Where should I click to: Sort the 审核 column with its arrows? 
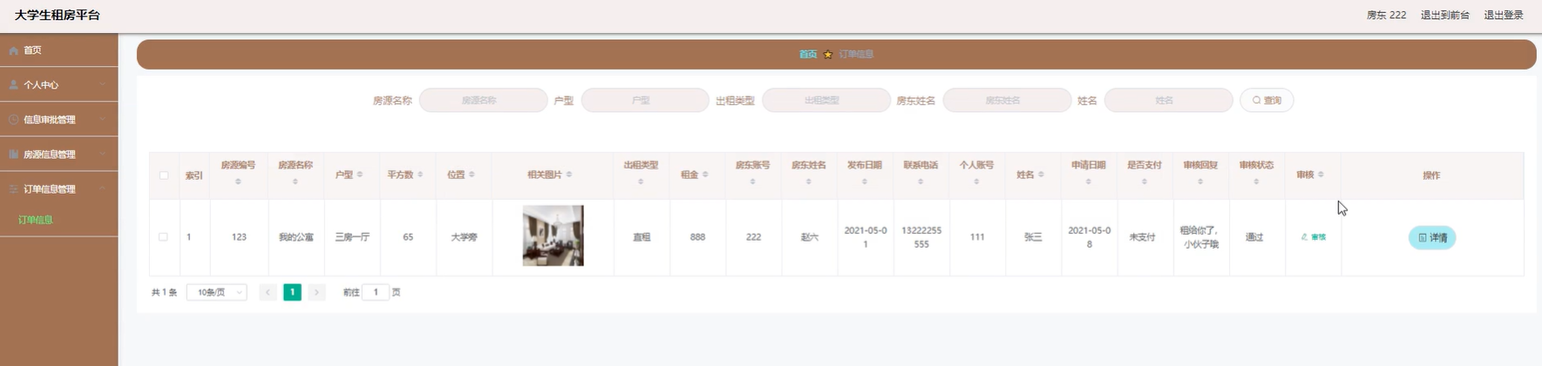click(1321, 175)
